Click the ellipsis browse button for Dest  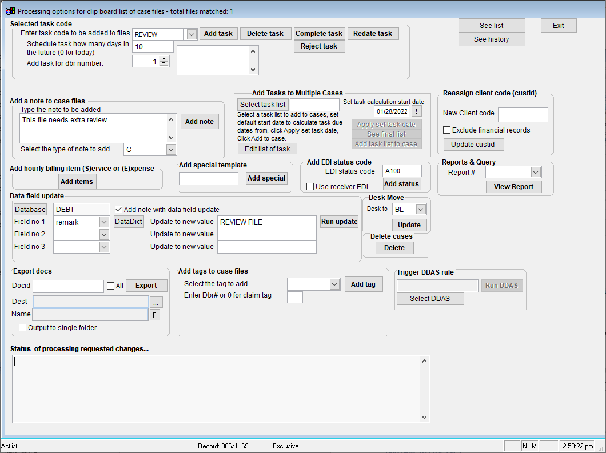[x=156, y=302]
